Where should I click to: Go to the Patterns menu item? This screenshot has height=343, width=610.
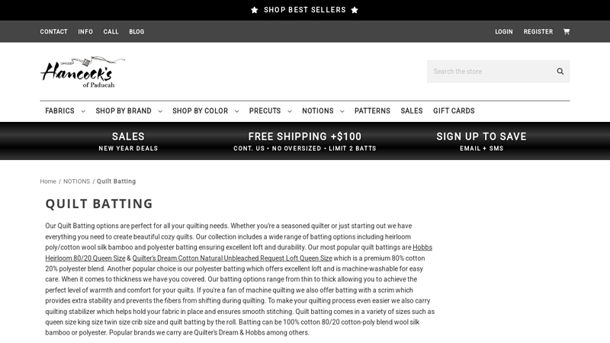click(x=372, y=111)
